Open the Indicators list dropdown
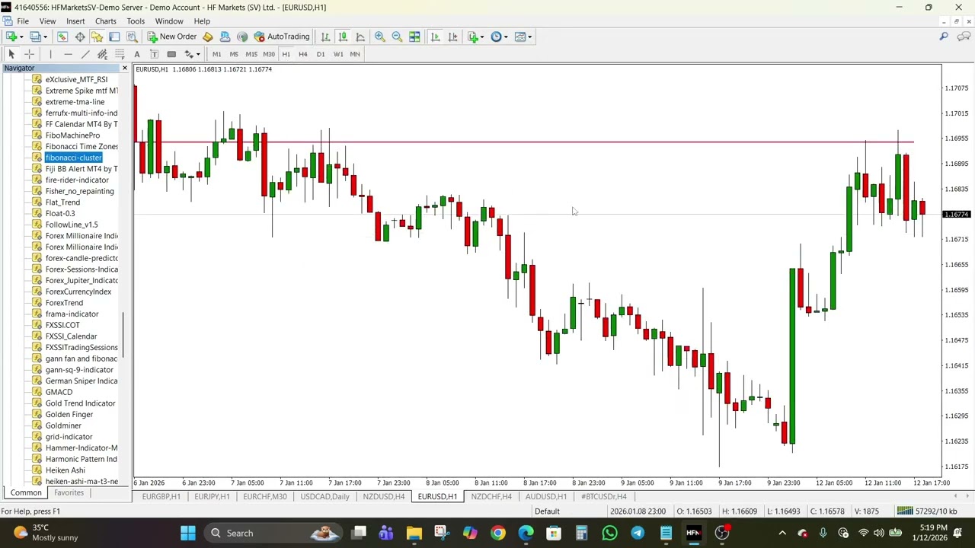This screenshot has height=548, width=975. click(476, 37)
